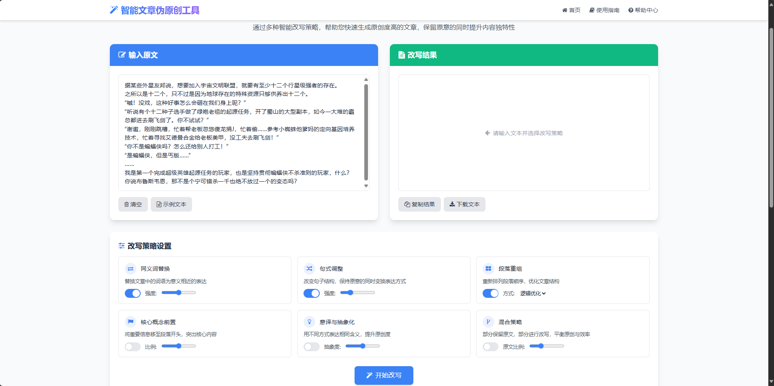
Task: Click the sentence adjustment shuffle icon
Action: click(309, 269)
